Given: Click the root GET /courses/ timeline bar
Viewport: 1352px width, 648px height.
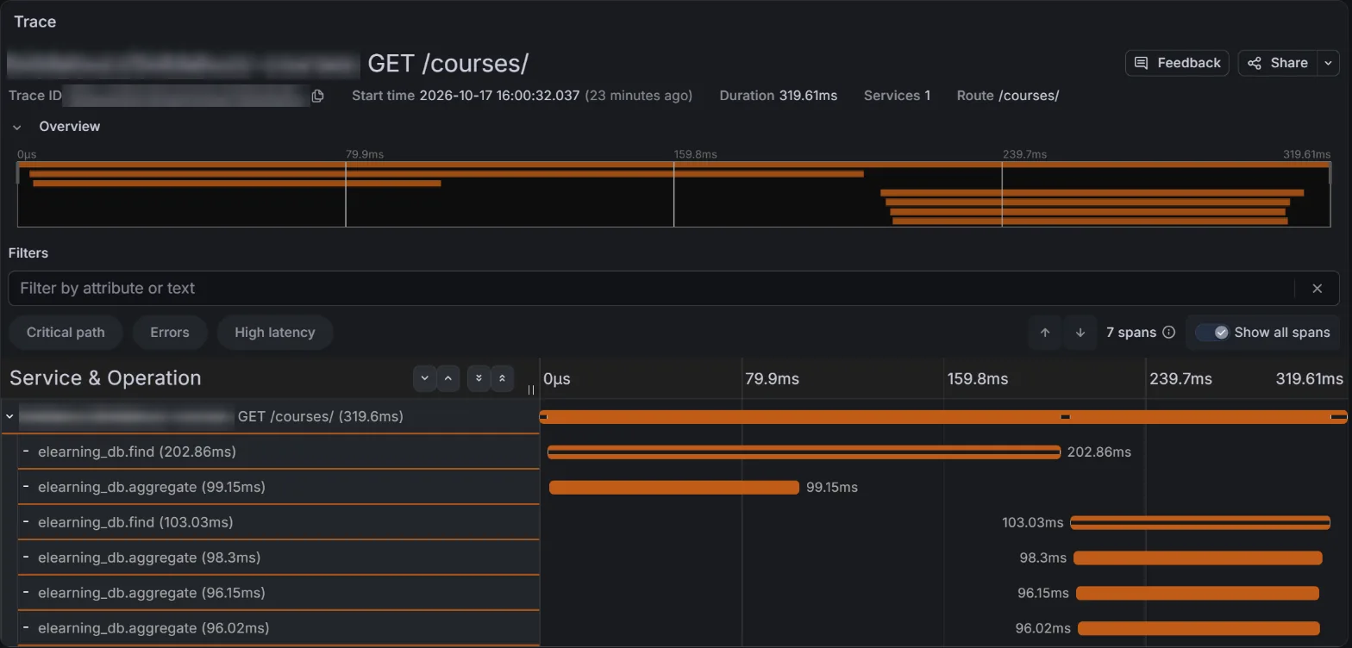Looking at the screenshot, I should (943, 417).
